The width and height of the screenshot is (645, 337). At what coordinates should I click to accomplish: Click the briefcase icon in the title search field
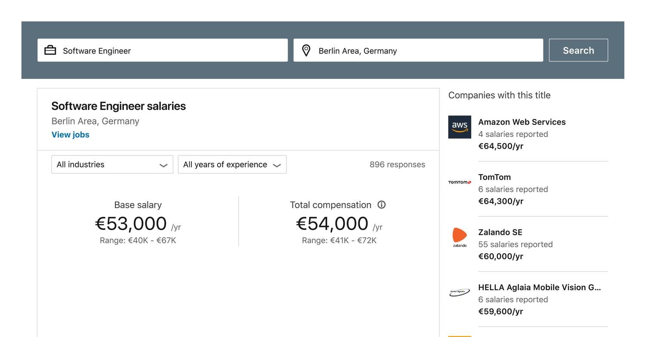(50, 50)
